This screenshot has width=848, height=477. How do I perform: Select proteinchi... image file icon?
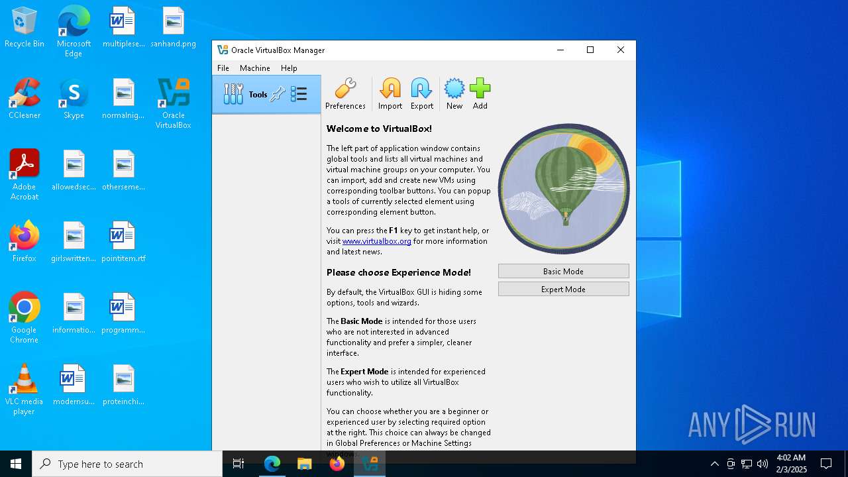tap(123, 386)
